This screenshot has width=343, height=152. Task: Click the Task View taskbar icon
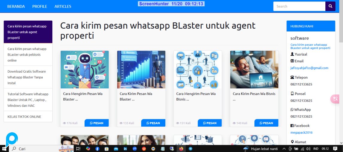point(78,149)
